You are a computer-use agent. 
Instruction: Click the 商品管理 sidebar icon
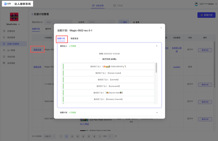click(x=4, y=37)
